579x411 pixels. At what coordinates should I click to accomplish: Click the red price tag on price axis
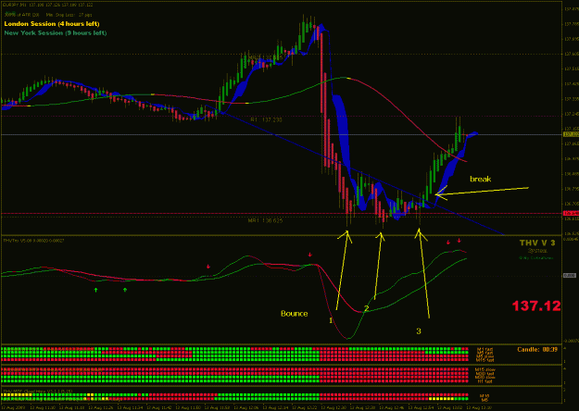click(571, 213)
